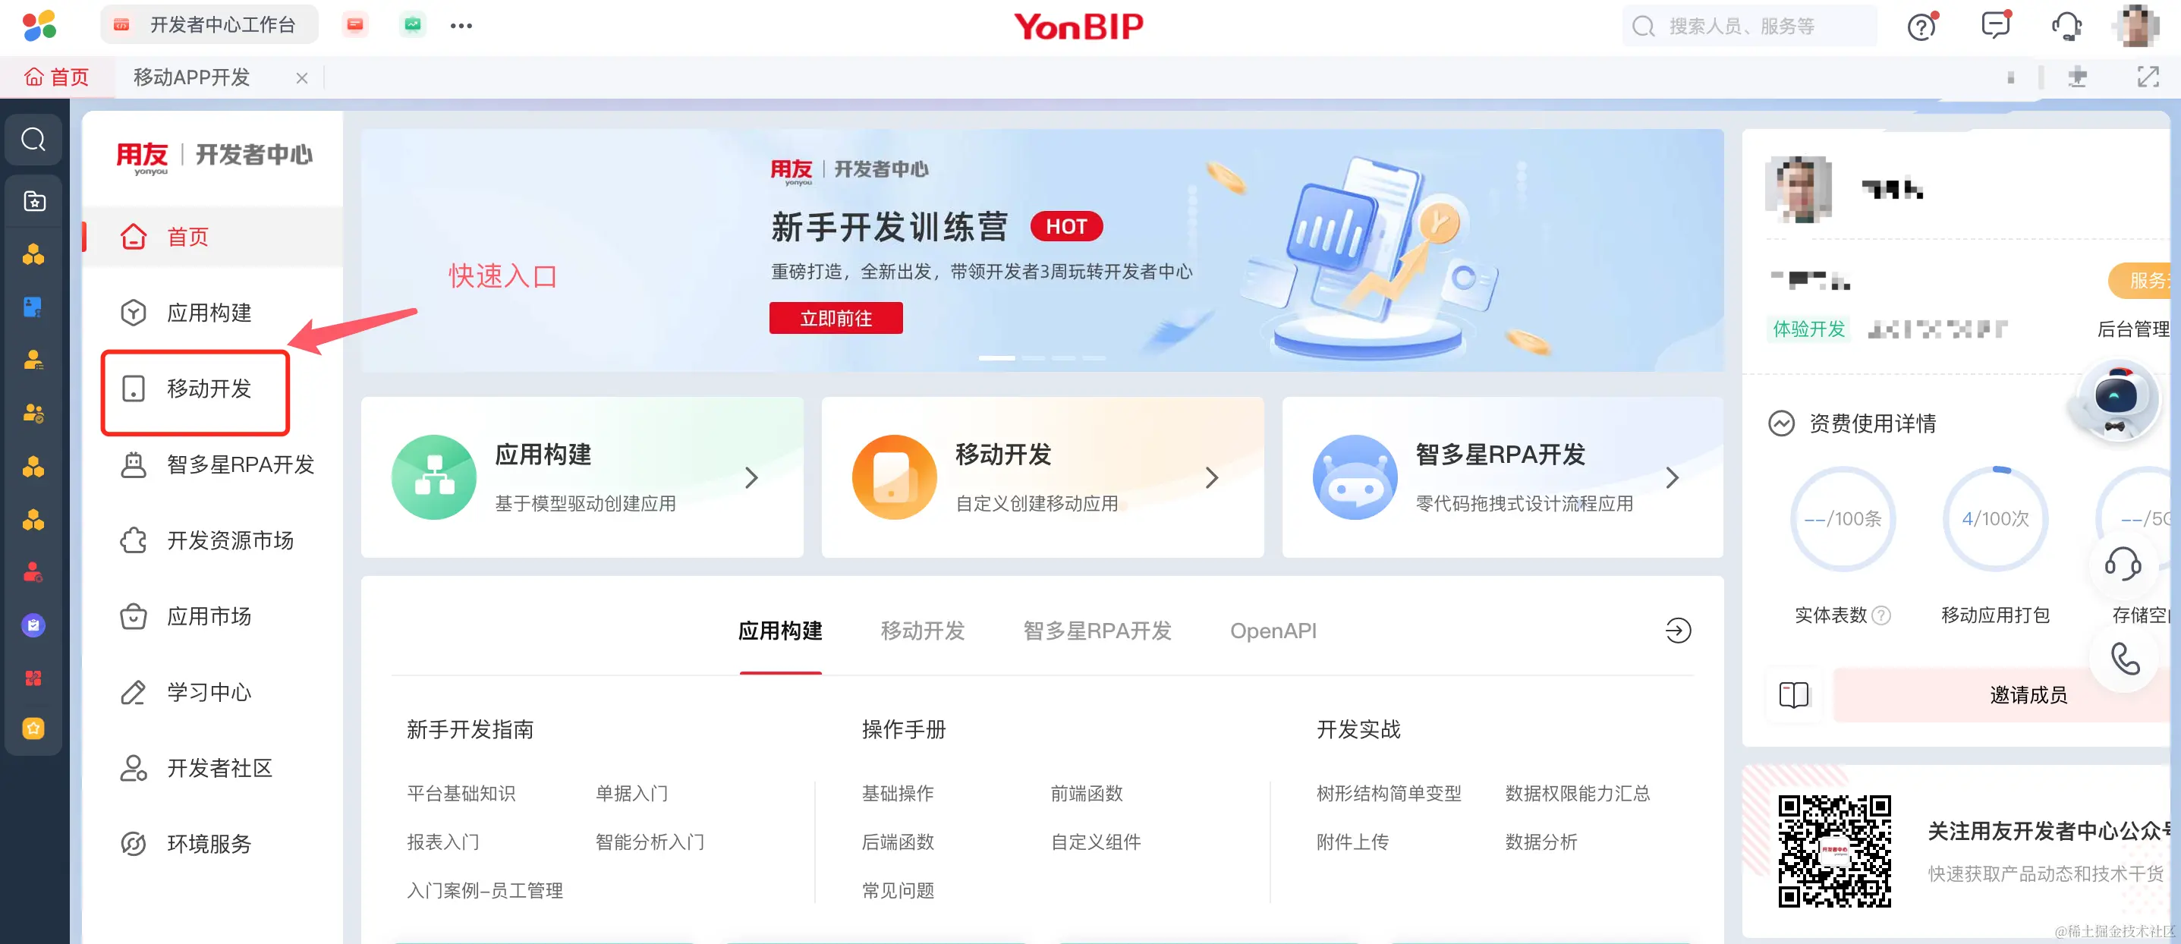The width and height of the screenshot is (2181, 944).
Task: Click the floating headset support button
Action: pos(2123,564)
